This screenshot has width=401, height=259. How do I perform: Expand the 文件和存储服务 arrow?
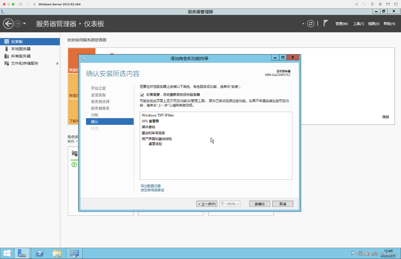click(x=57, y=63)
